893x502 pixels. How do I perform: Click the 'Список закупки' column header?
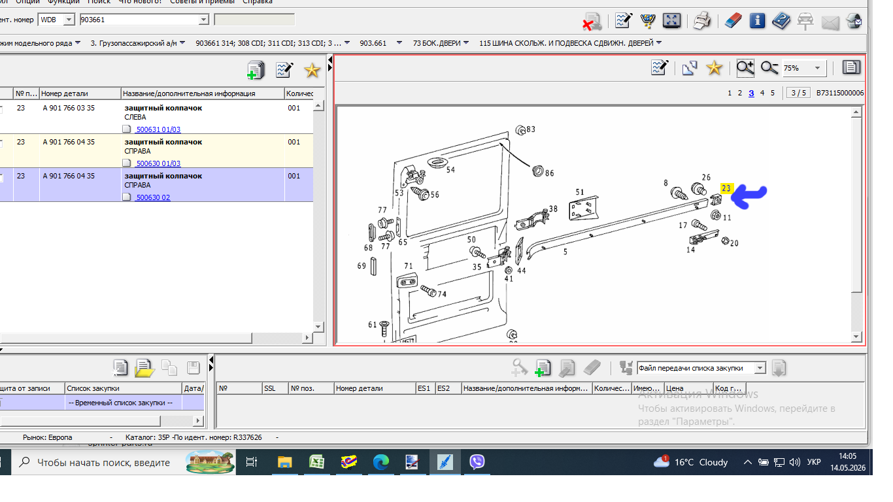[x=124, y=388]
